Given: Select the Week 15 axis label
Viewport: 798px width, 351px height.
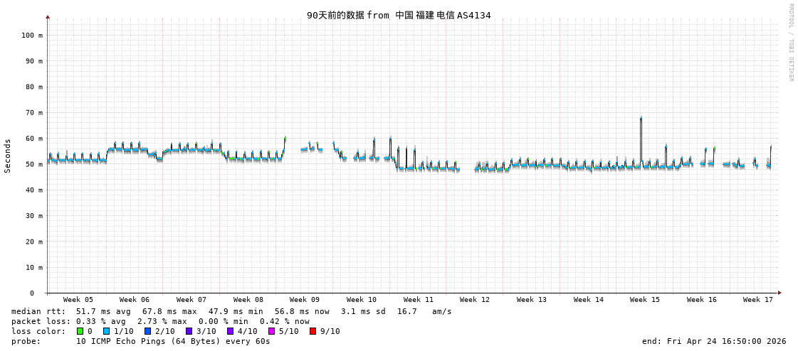Looking at the screenshot, I should (645, 300).
